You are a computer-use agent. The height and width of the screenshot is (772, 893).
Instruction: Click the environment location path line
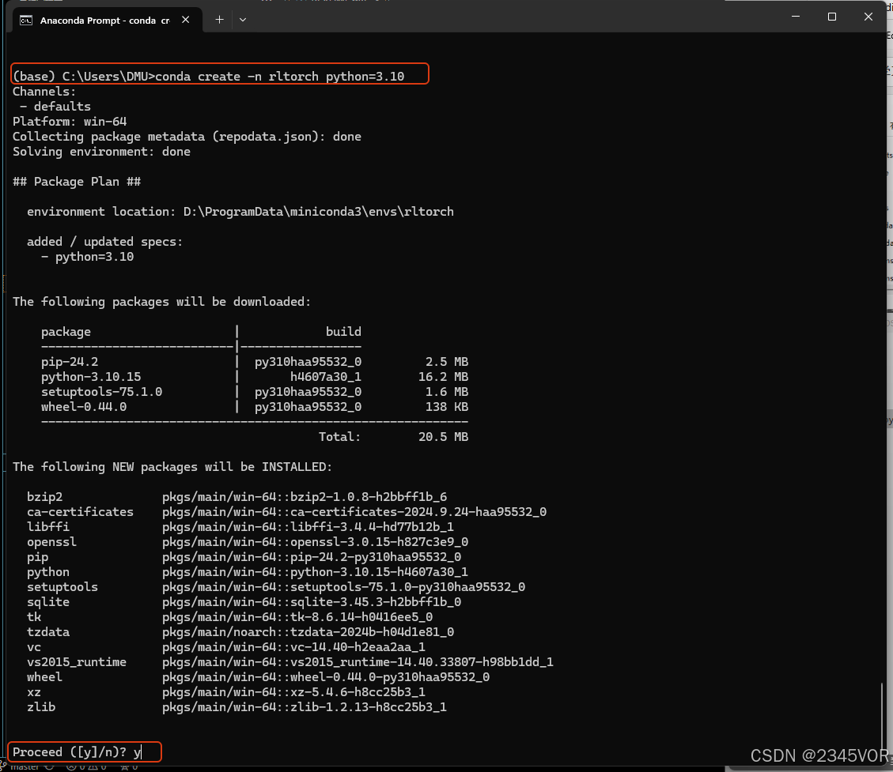(x=240, y=212)
